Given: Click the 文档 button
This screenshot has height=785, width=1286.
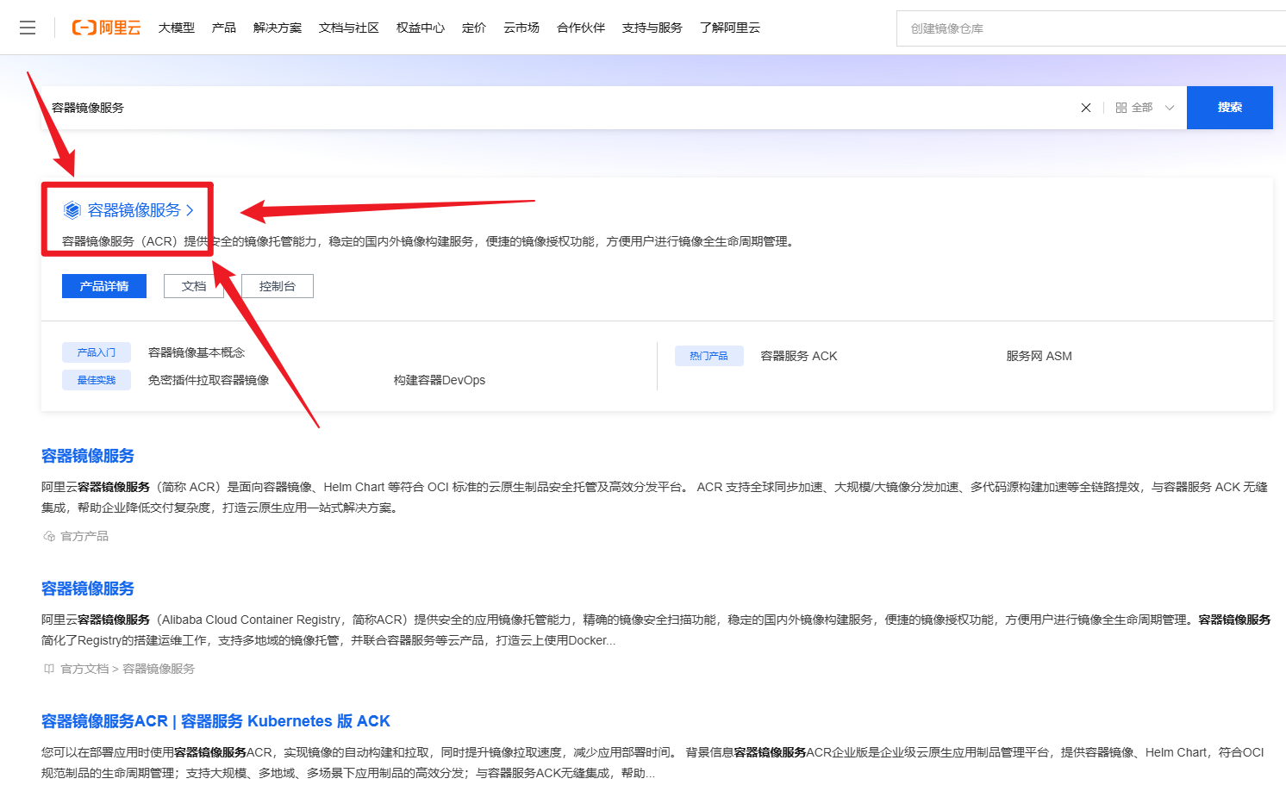Looking at the screenshot, I should coord(194,286).
